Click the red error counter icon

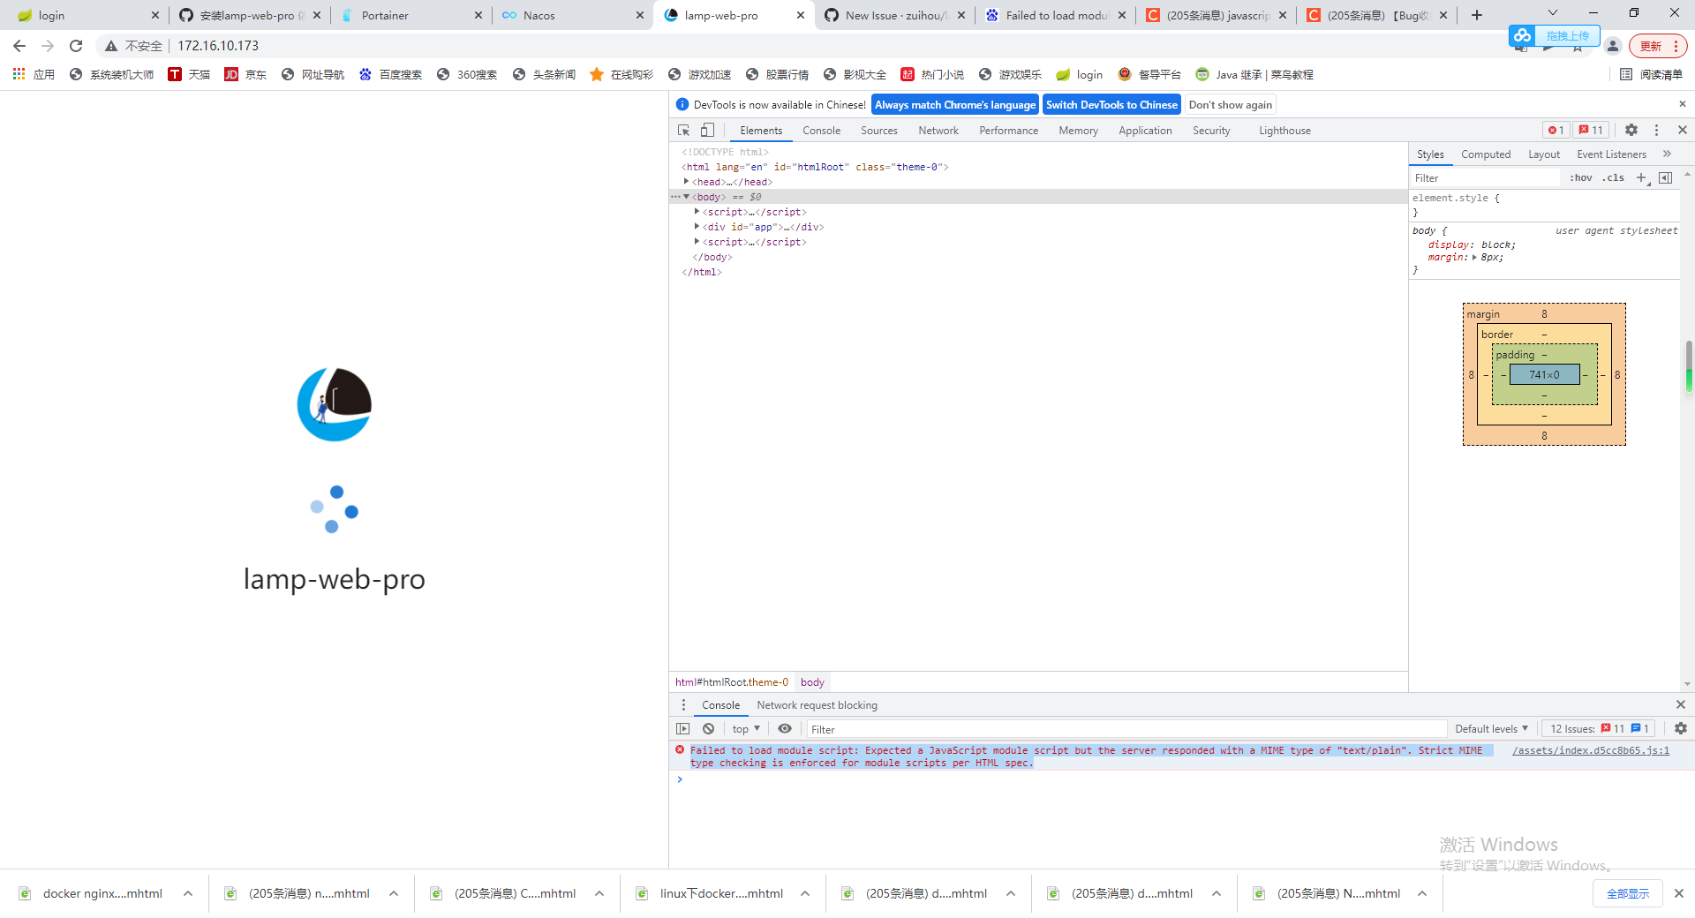tap(1555, 130)
